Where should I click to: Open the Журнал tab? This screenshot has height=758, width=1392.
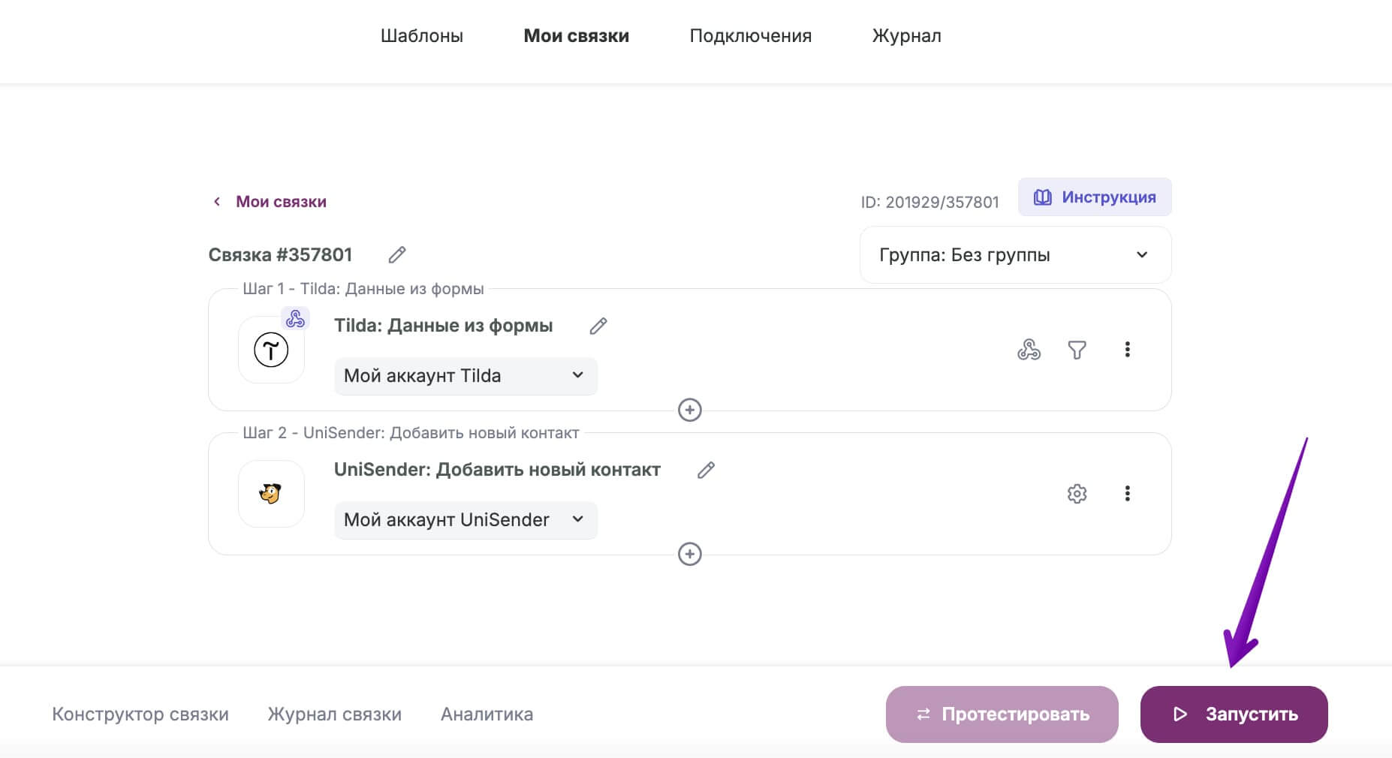[906, 36]
